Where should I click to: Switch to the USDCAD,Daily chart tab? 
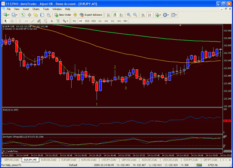170,160
